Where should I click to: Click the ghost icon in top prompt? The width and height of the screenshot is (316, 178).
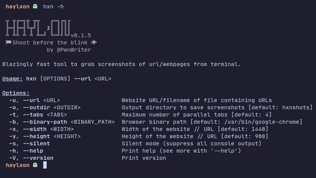tap(35, 6)
